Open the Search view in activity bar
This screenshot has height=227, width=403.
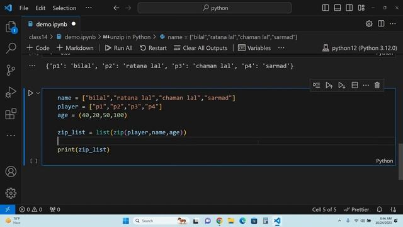point(11,48)
